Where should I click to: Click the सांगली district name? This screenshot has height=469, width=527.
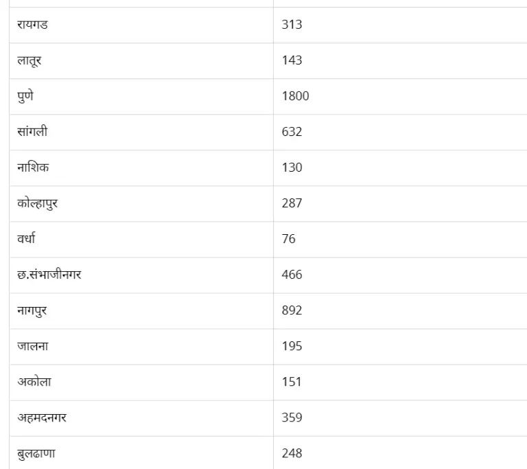click(32, 132)
